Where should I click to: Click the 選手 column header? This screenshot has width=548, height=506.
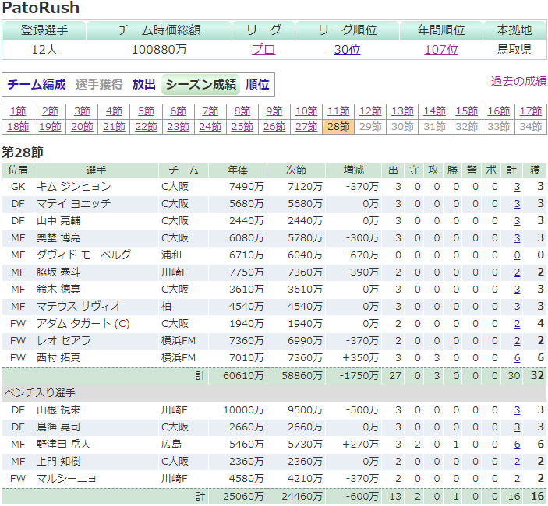[96, 170]
